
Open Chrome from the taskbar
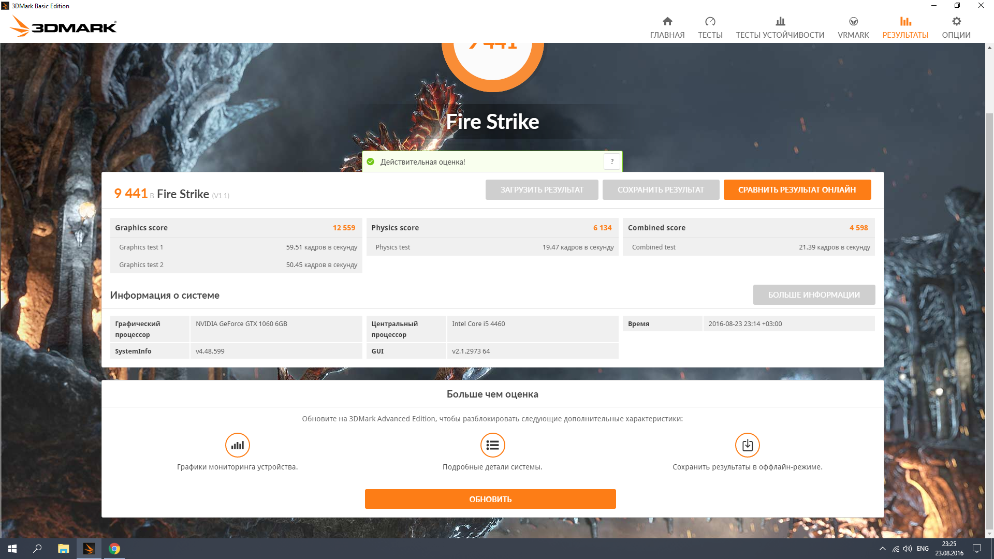click(114, 549)
